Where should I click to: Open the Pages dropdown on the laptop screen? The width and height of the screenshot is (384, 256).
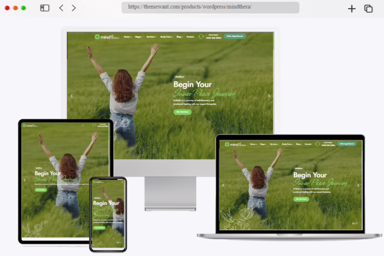(x=263, y=144)
